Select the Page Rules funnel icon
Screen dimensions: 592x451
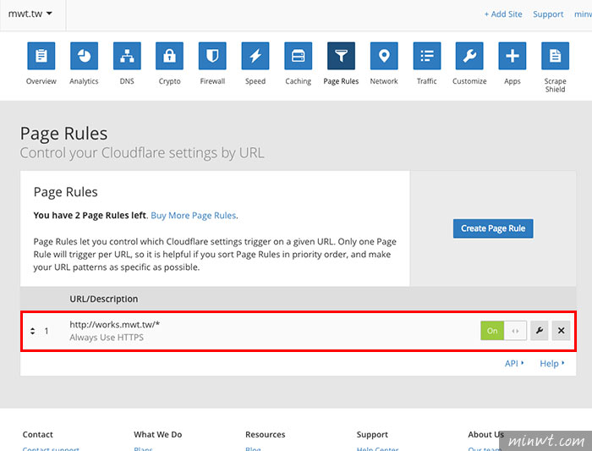(x=341, y=56)
